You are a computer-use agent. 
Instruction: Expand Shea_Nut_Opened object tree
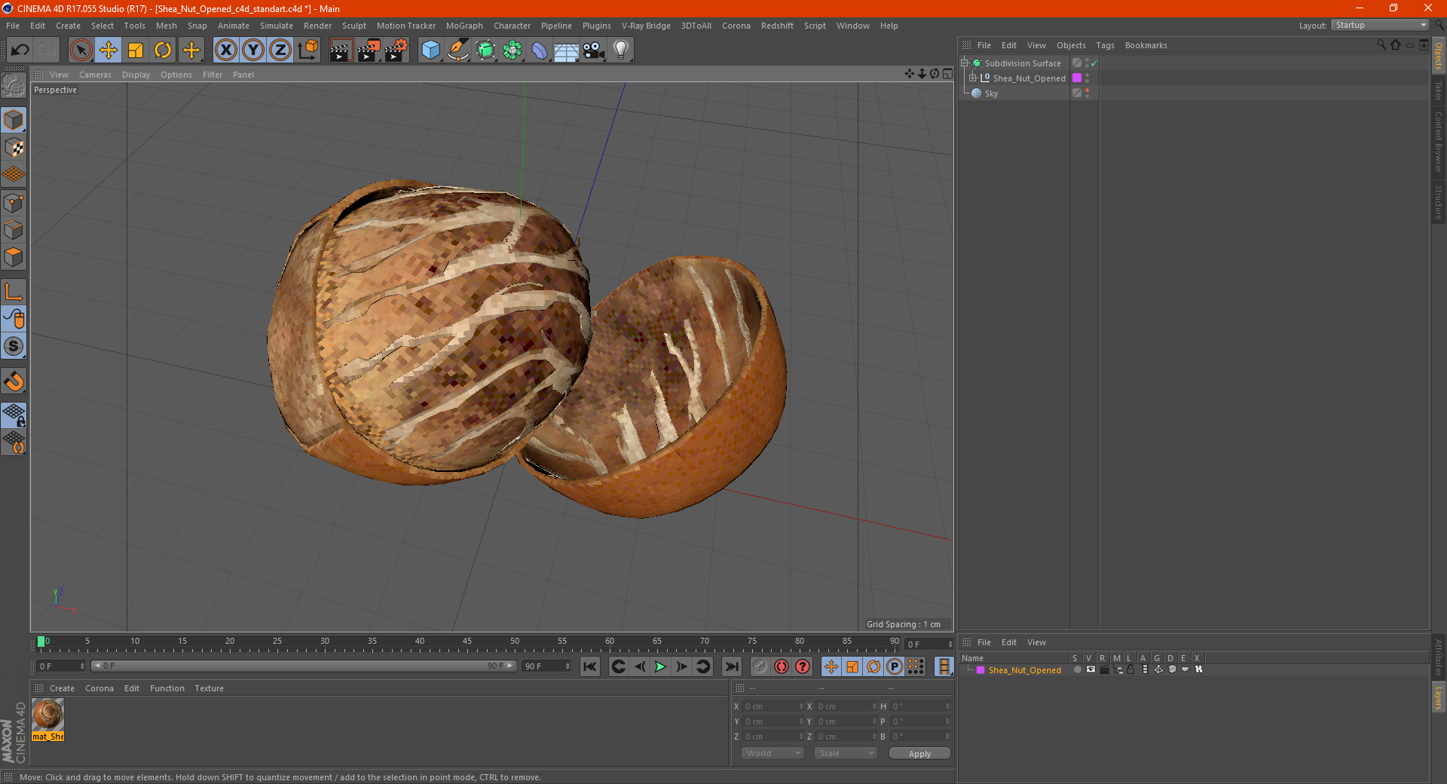(x=973, y=78)
